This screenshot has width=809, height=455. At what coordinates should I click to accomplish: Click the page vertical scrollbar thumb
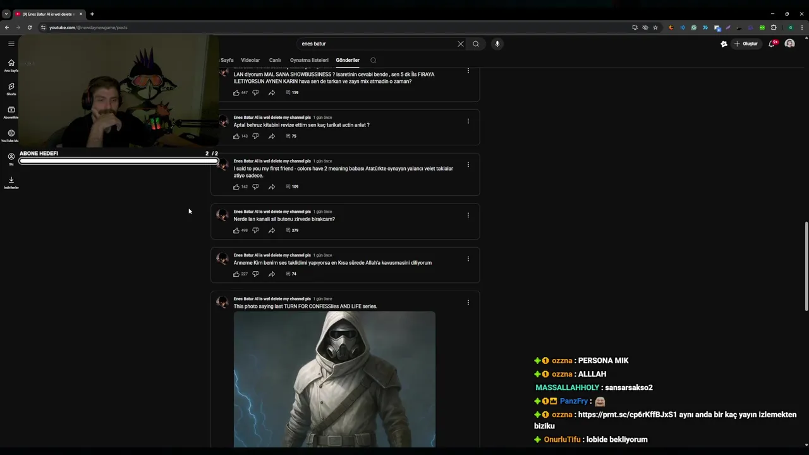(806, 265)
